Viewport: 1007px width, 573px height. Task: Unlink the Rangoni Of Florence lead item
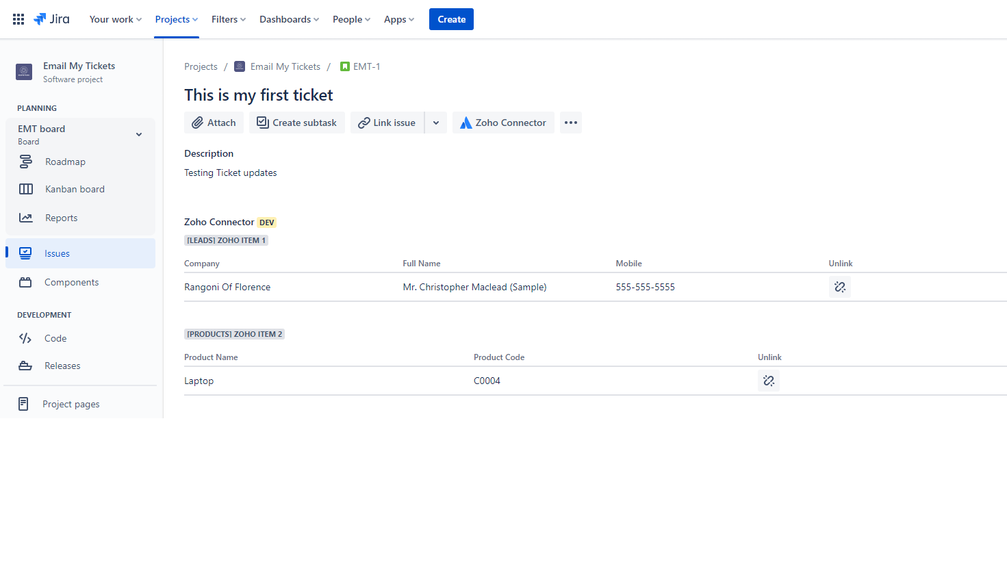tap(840, 287)
